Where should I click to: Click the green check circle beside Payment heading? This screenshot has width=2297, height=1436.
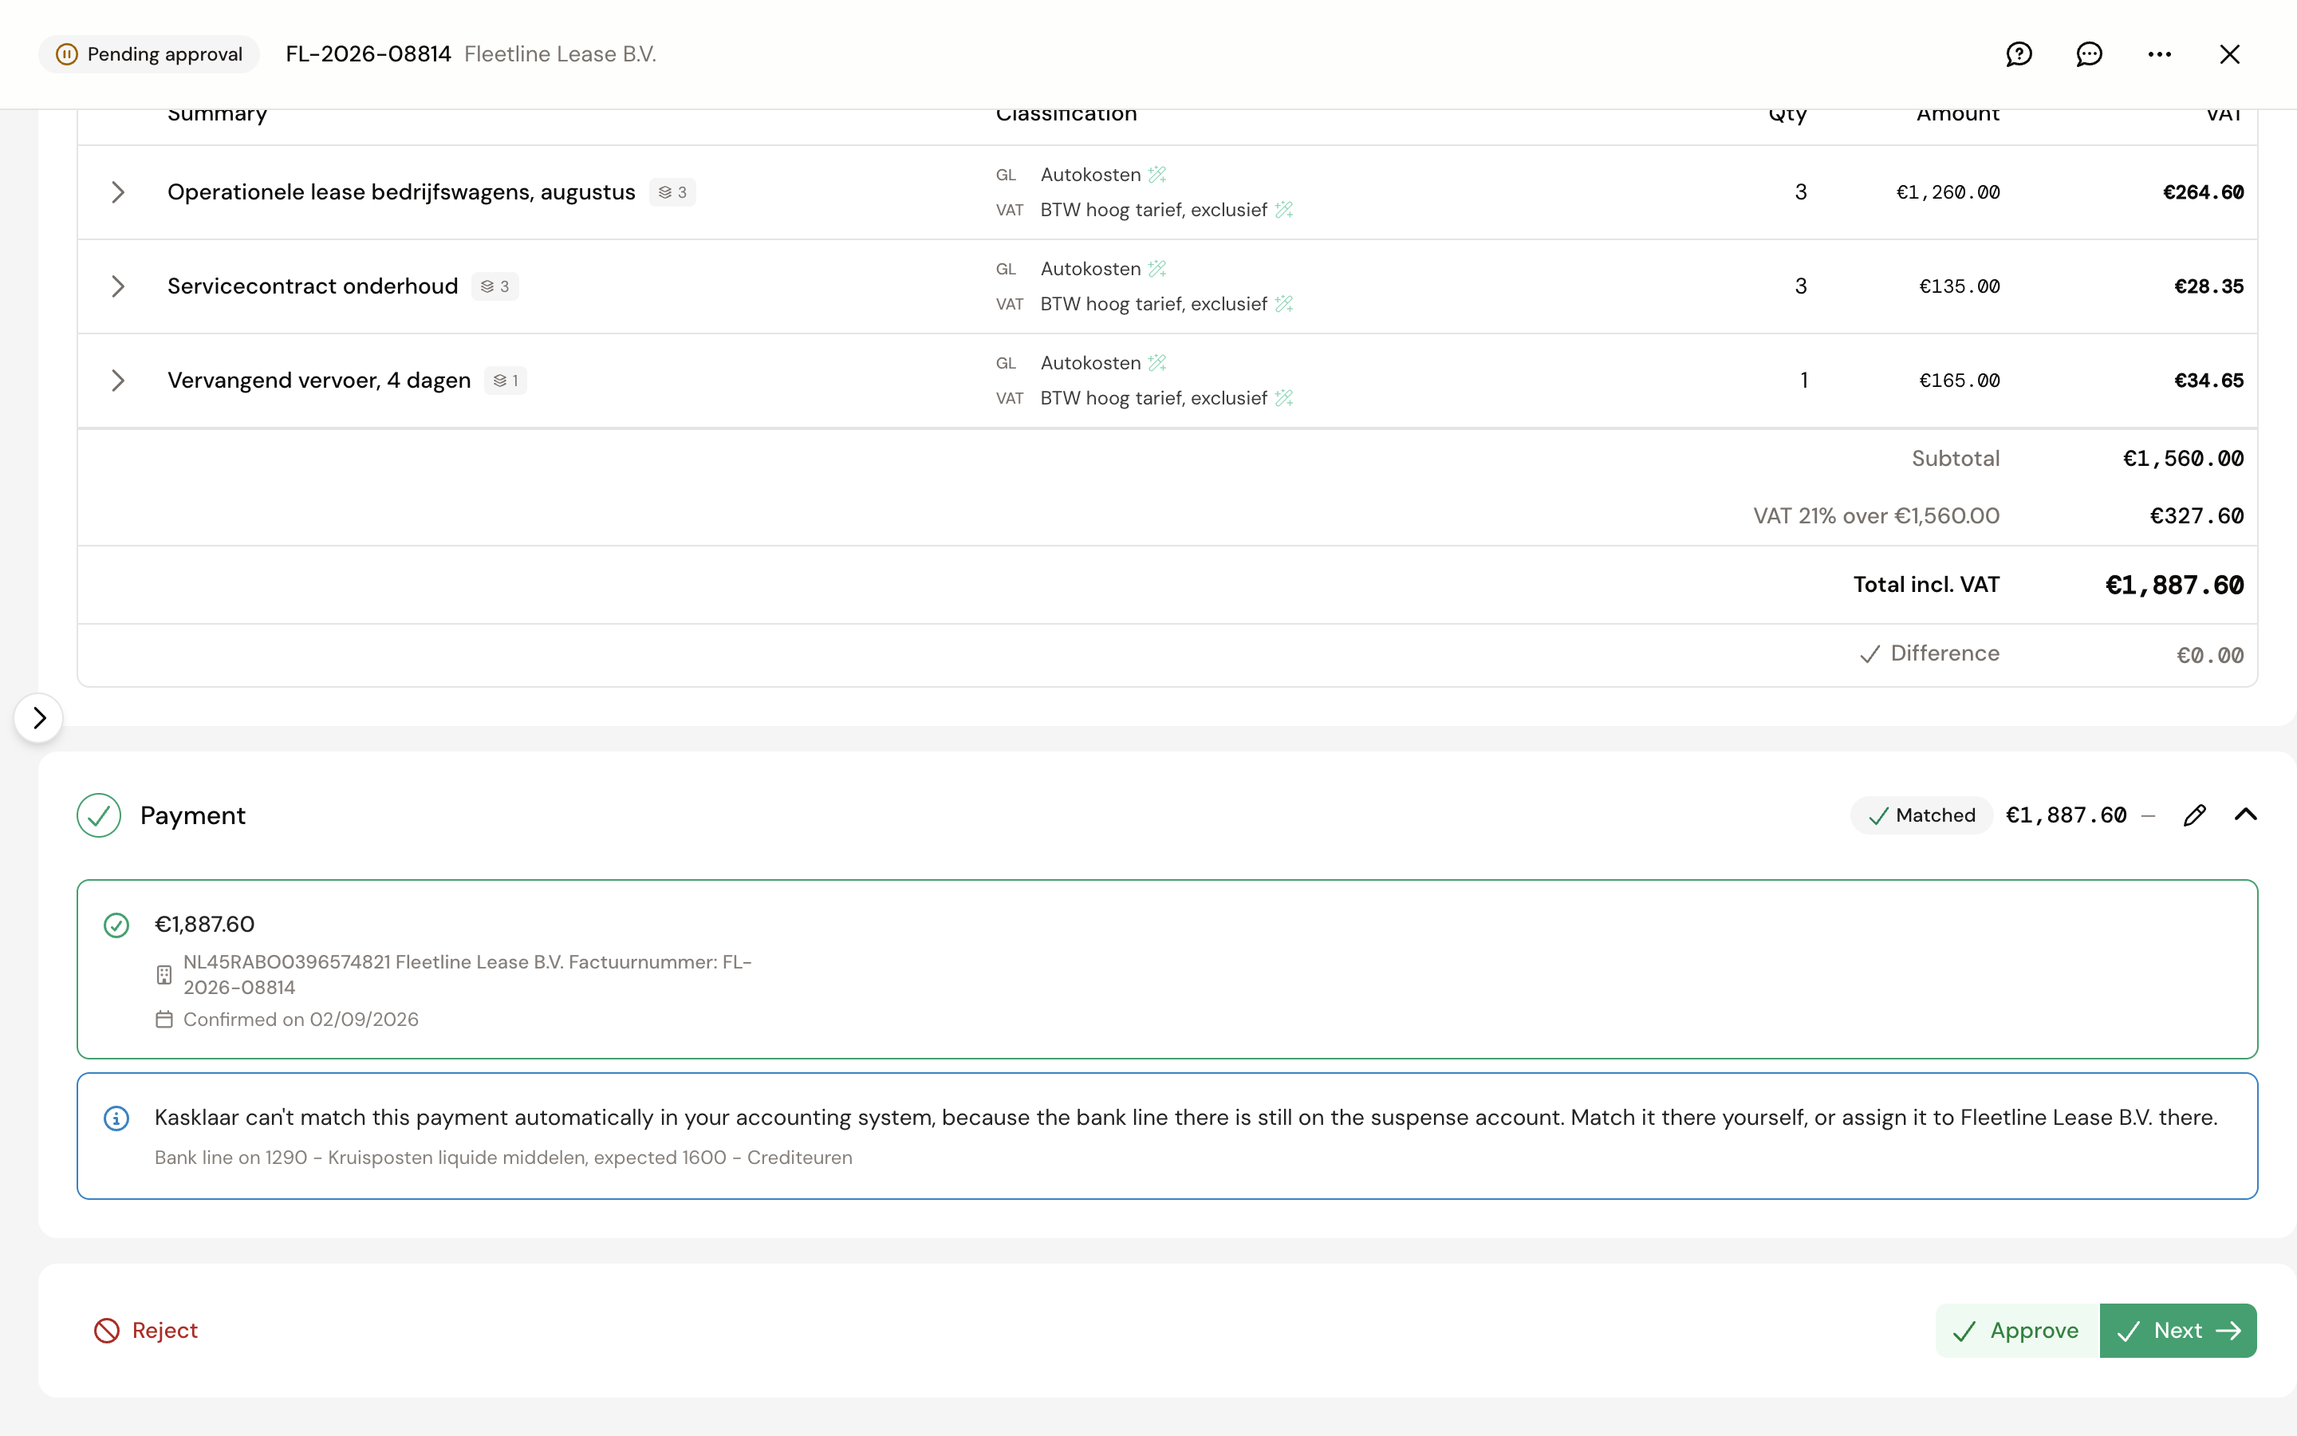(99, 815)
